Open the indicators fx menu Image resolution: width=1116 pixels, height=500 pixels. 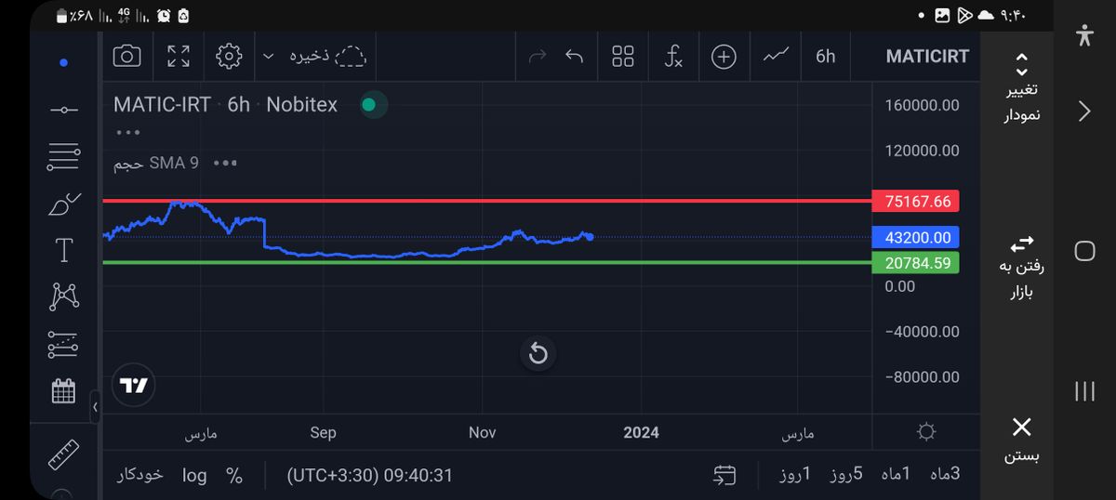(673, 56)
